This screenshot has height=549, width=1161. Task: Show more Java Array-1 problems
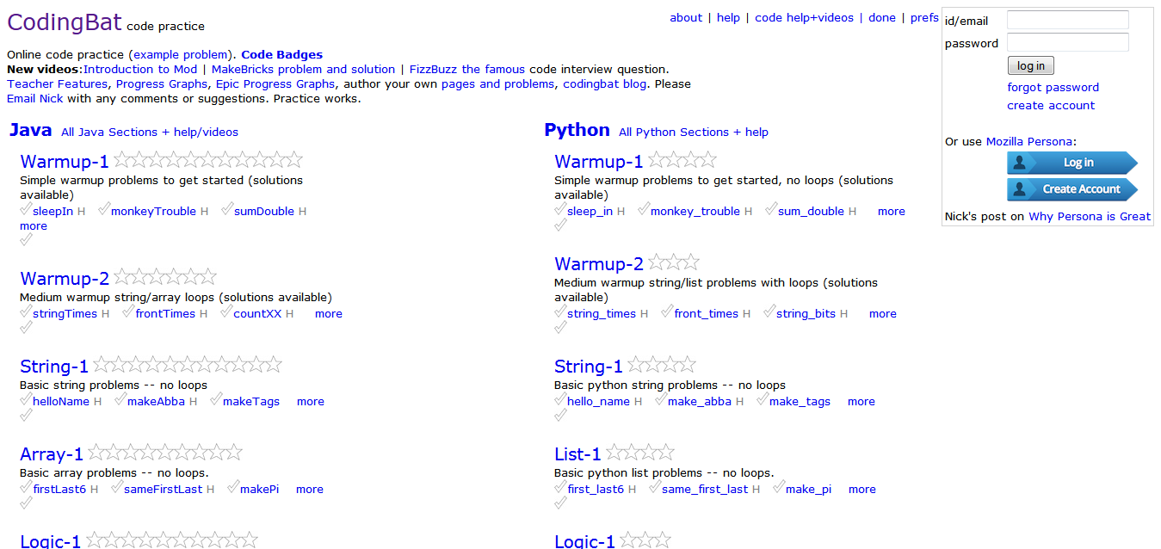coord(309,490)
